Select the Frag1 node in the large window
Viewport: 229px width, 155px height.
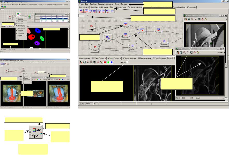click(x=95, y=48)
